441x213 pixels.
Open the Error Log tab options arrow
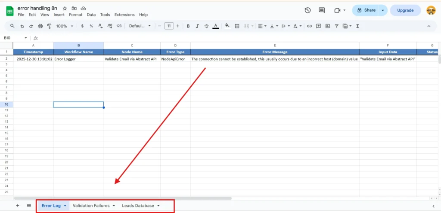[65, 206]
